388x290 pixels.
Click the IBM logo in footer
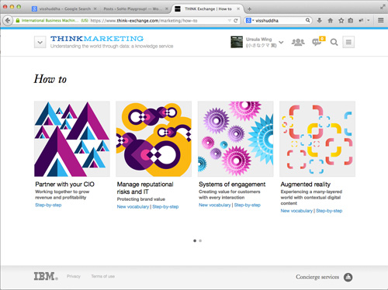[46, 276]
